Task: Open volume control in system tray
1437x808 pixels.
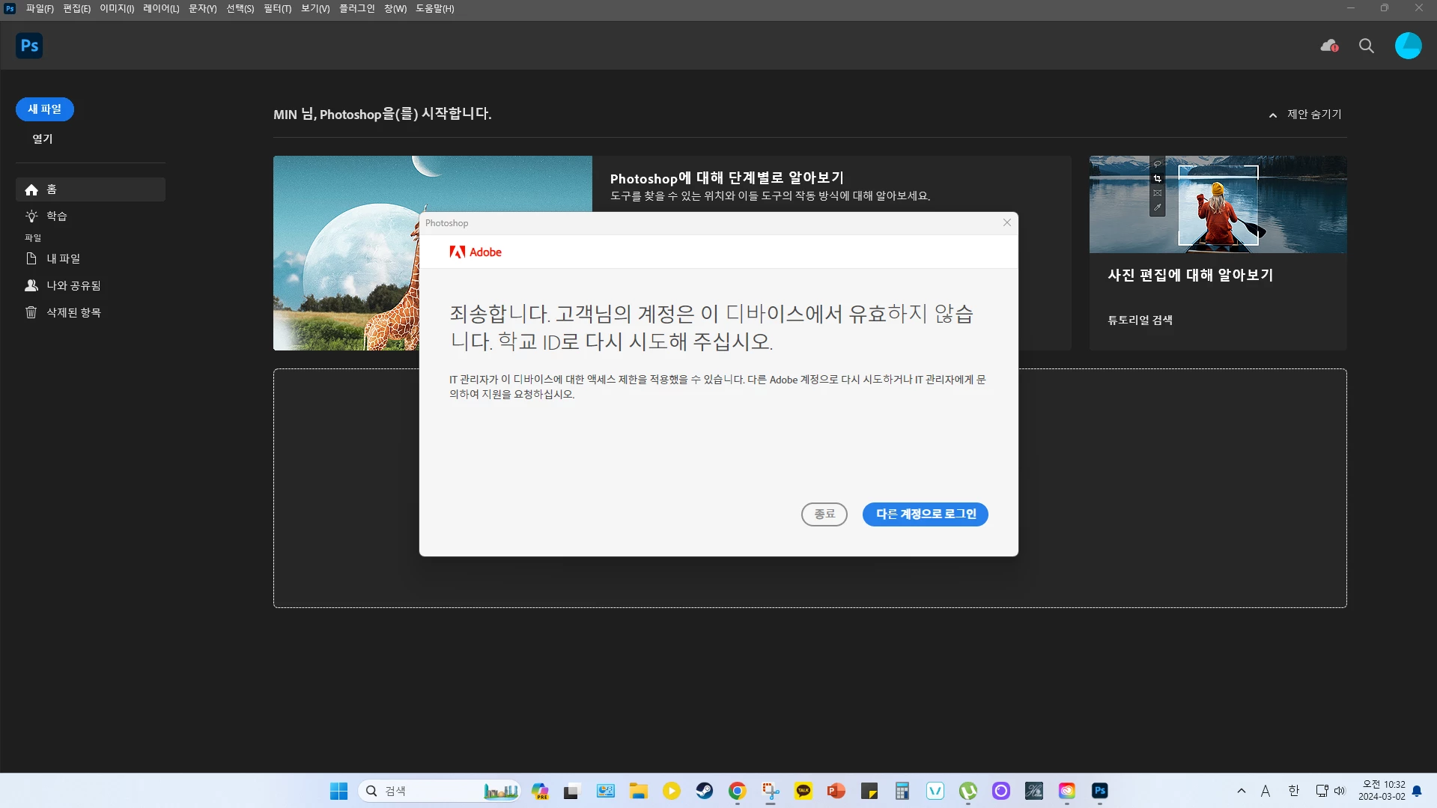Action: point(1340,791)
